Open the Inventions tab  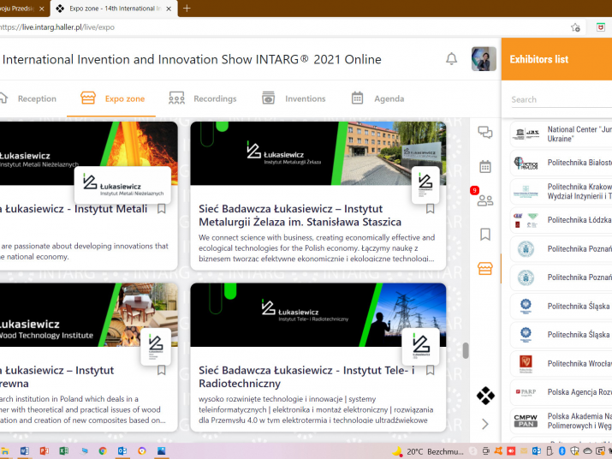point(294,98)
